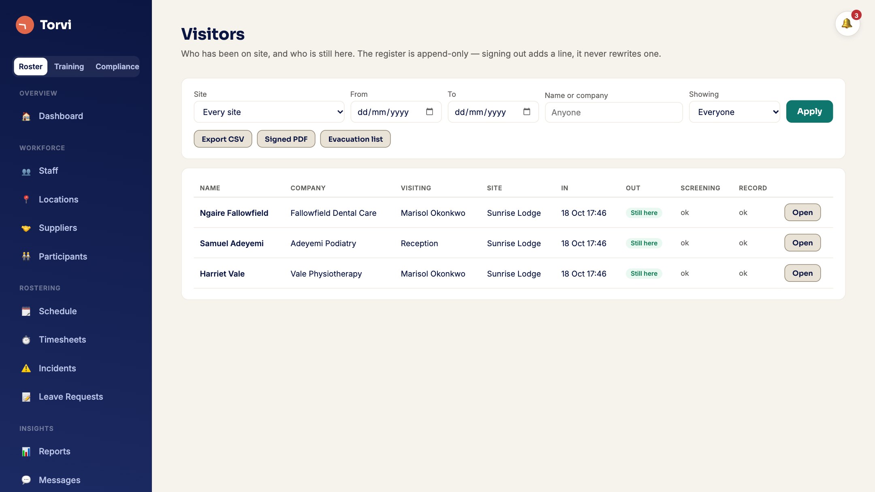
Task: Open the notifications bell
Action: click(847, 23)
